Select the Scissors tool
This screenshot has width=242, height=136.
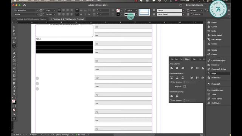(14, 68)
